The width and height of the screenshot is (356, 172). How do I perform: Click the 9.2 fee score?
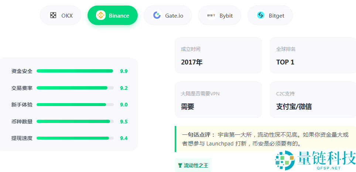(x=124, y=88)
